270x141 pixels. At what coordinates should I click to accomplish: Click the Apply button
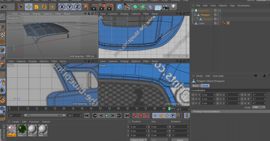pyautogui.click(x=180, y=139)
